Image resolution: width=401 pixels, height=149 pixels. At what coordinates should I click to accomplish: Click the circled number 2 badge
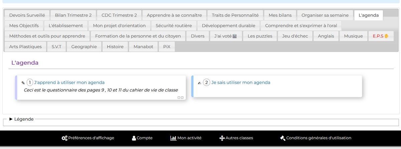click(x=207, y=82)
